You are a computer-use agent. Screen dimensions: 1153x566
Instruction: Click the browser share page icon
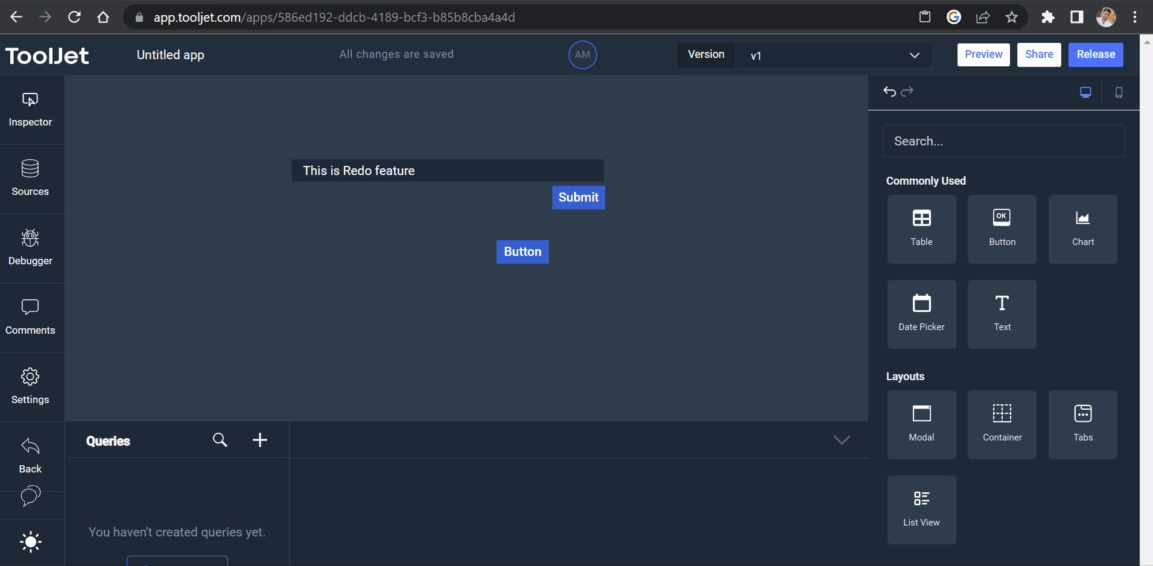point(983,17)
